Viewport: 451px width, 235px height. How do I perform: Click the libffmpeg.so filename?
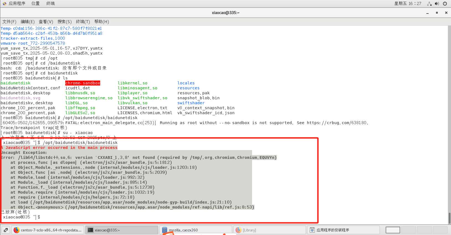click(x=80, y=108)
